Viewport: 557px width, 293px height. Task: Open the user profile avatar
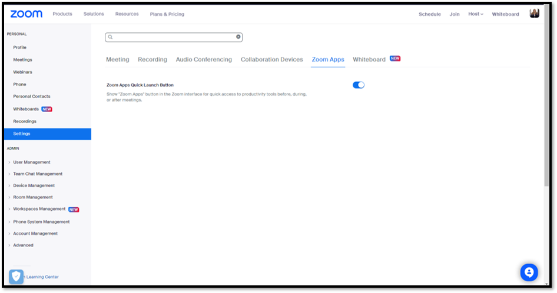[534, 14]
